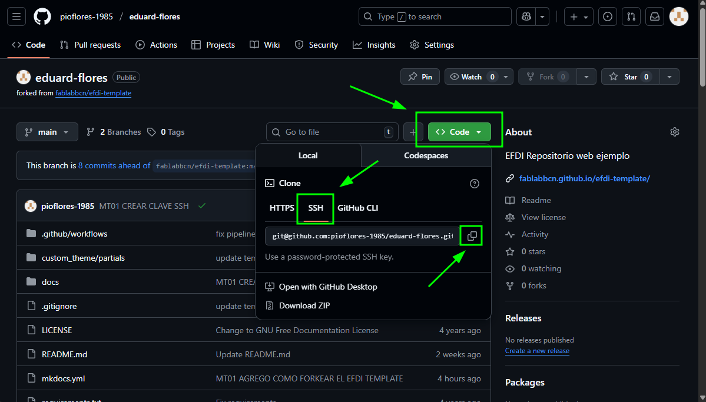706x402 pixels.
Task: Click the Add file plus button
Action: click(413, 132)
